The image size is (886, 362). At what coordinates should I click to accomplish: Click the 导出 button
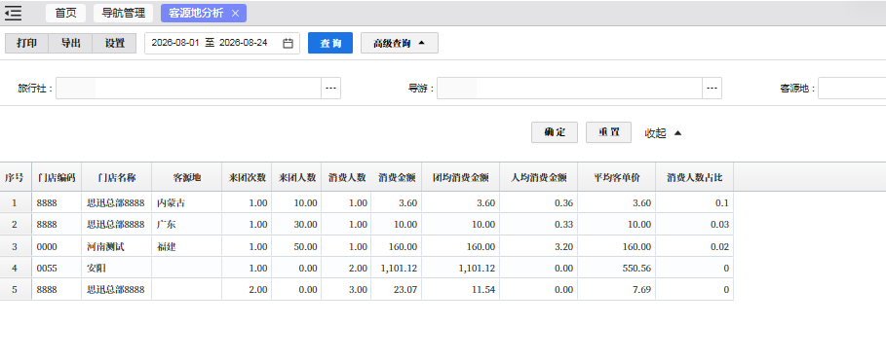(70, 44)
